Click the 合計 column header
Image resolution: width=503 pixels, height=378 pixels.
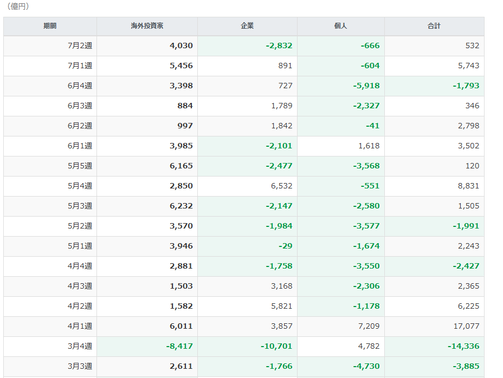(434, 26)
